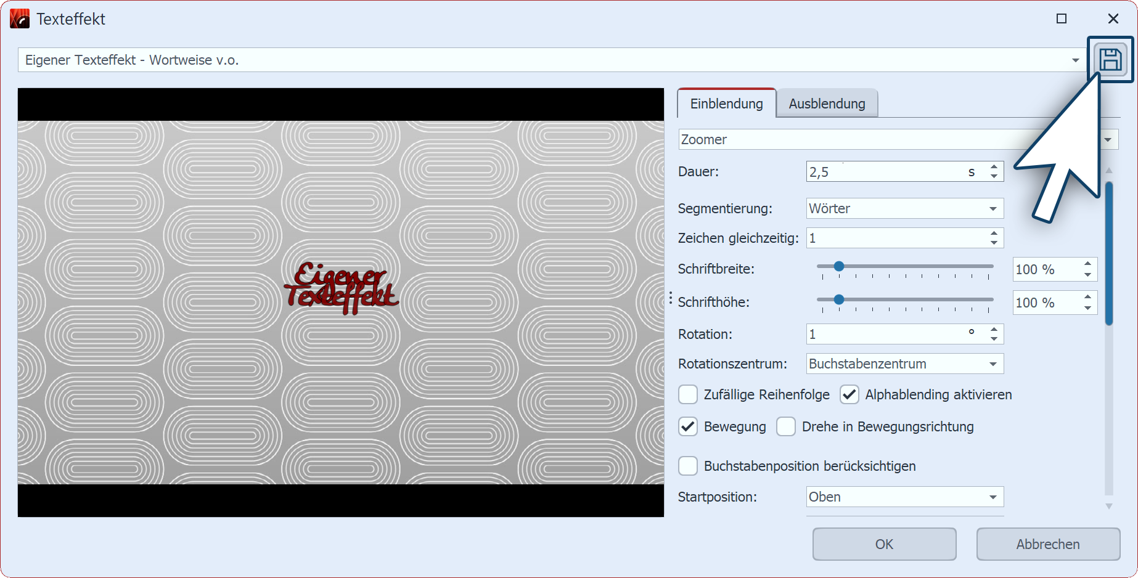Increase Schriftbreite percentage with up arrow
Viewport: 1138px width, 578px height.
[1087, 264]
